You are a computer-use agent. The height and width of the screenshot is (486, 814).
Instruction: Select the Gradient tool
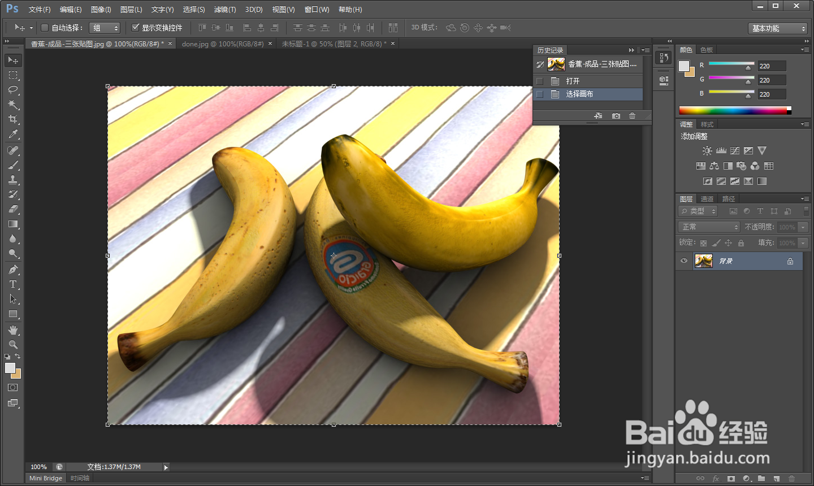pos(13,224)
